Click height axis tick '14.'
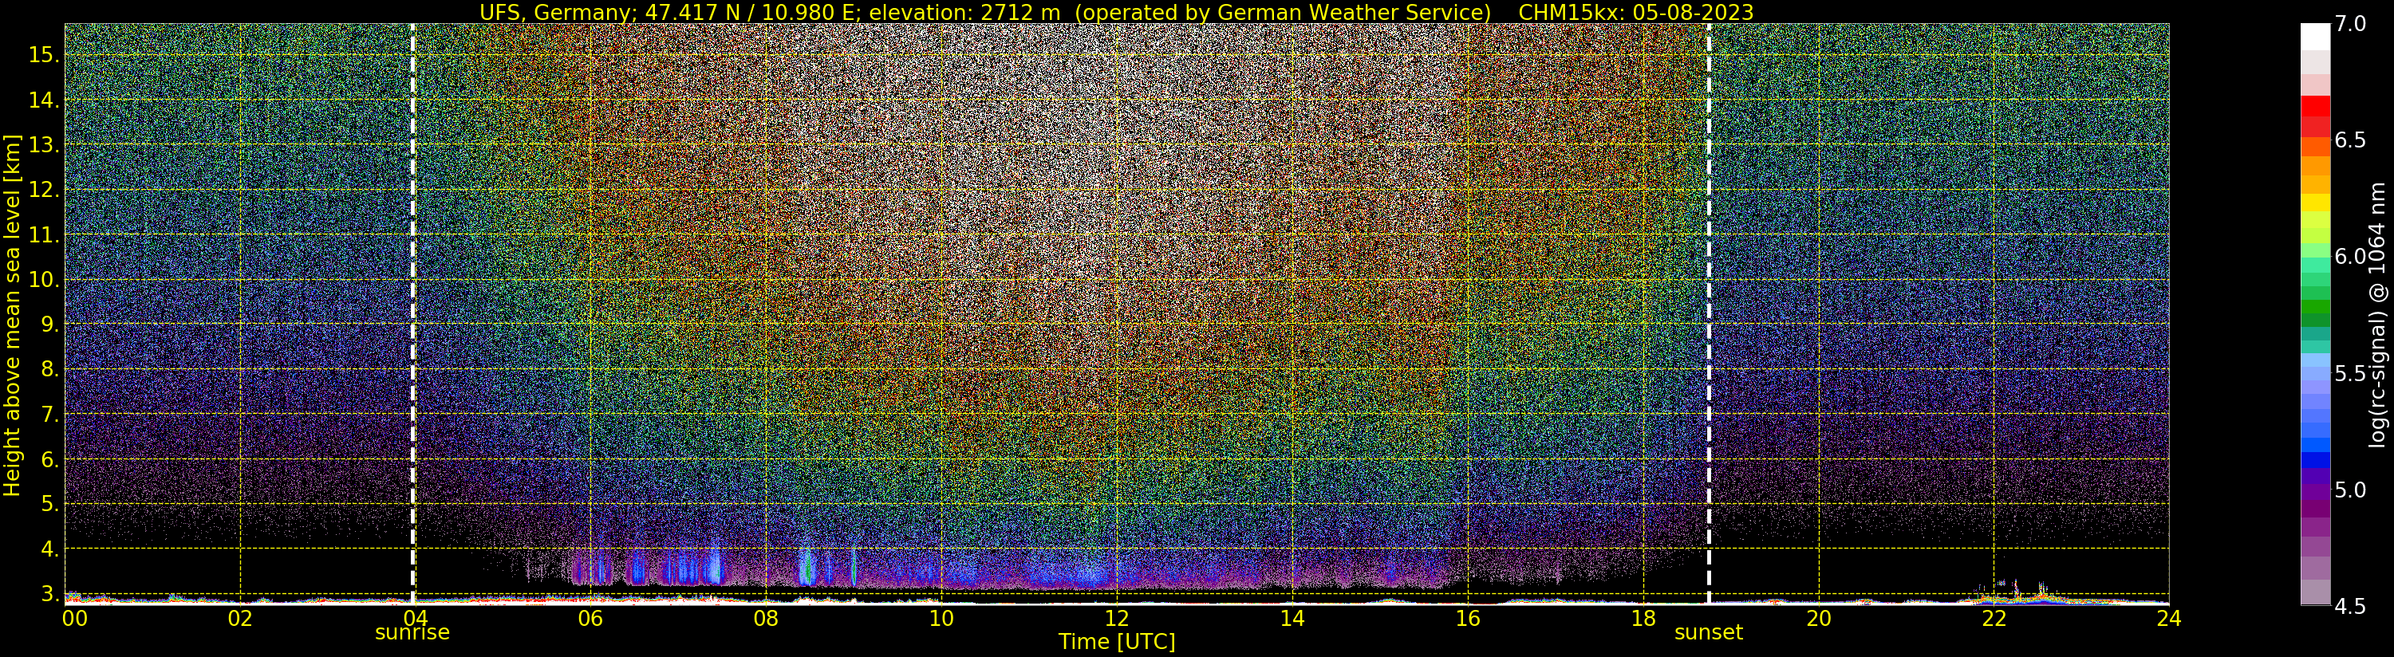Screen dimensions: 2394x657 pyautogui.click(x=43, y=100)
